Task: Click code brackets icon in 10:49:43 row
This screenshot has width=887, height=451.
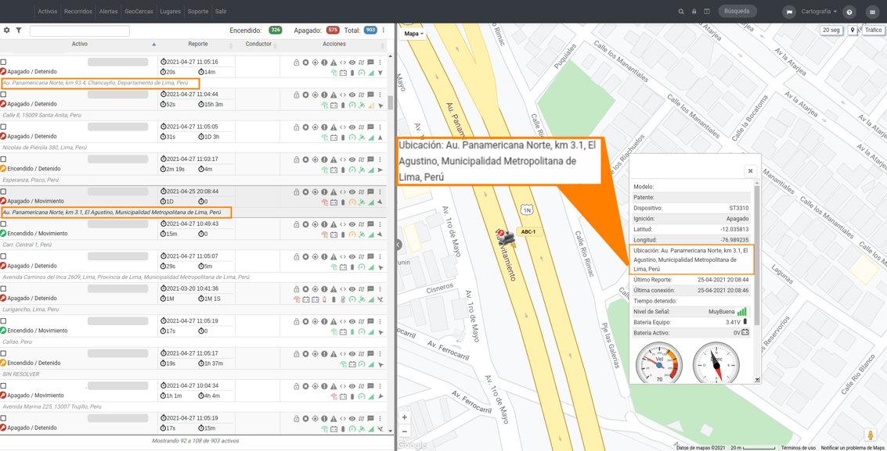Action: click(343, 224)
